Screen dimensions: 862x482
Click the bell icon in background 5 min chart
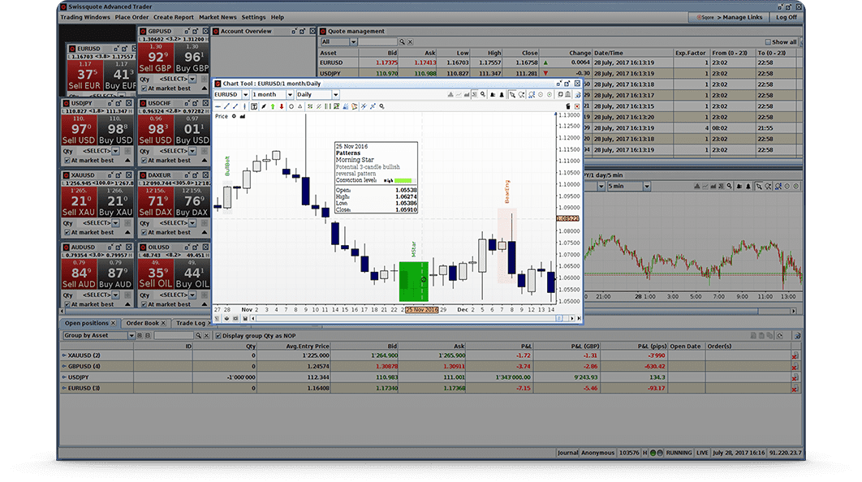pyautogui.click(x=748, y=187)
